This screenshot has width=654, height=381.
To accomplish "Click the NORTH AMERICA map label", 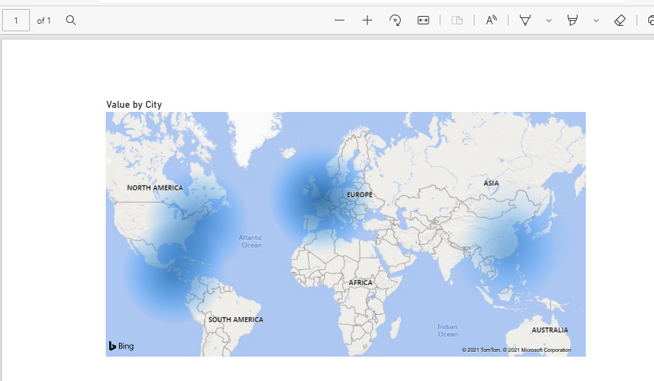I will (x=154, y=188).
